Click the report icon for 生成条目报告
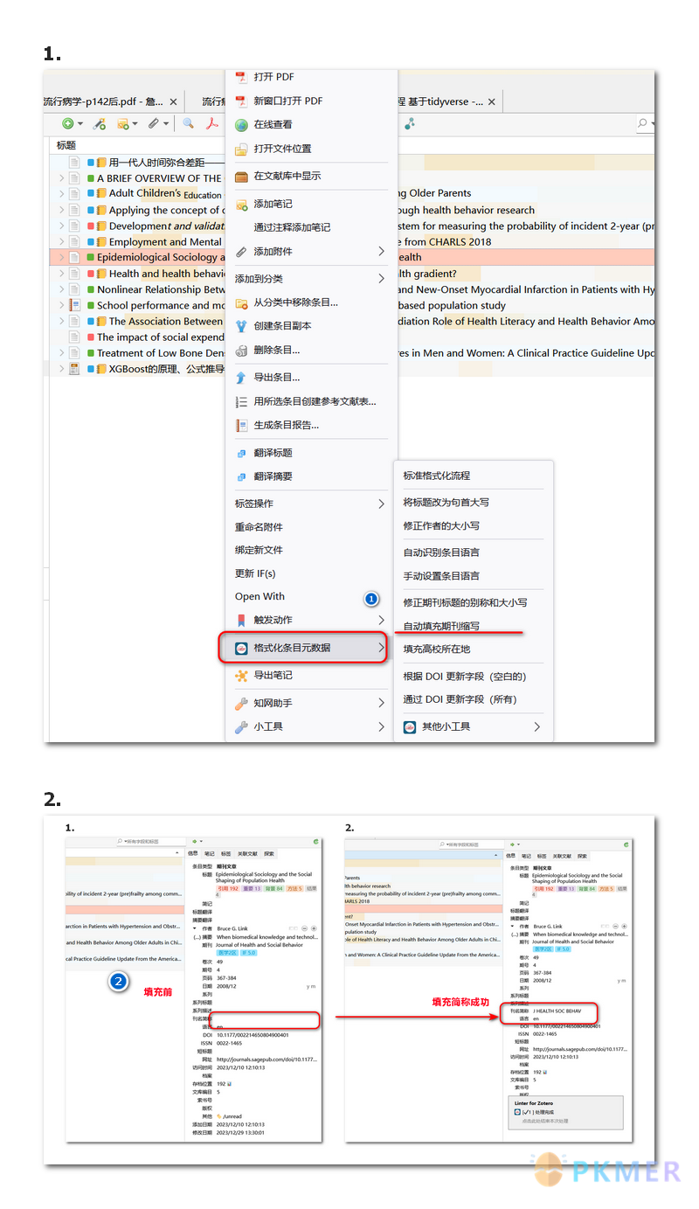Screen dimensions: 699x1209 pos(242,425)
